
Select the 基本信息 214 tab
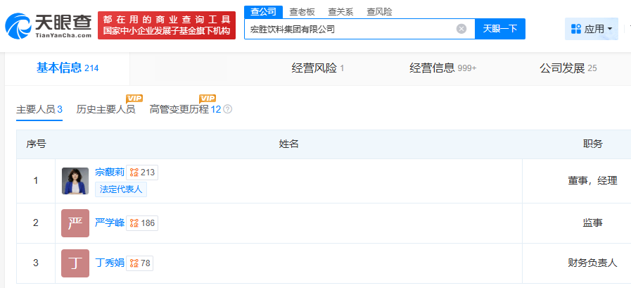pyautogui.click(x=68, y=68)
